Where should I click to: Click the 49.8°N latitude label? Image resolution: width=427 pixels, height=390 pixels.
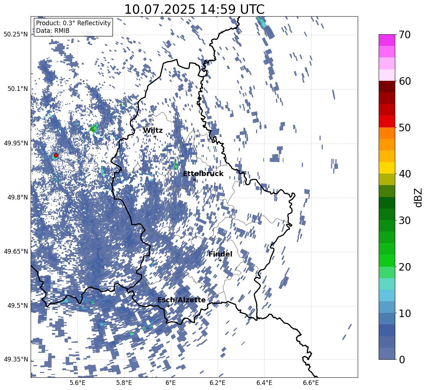(x=17, y=197)
